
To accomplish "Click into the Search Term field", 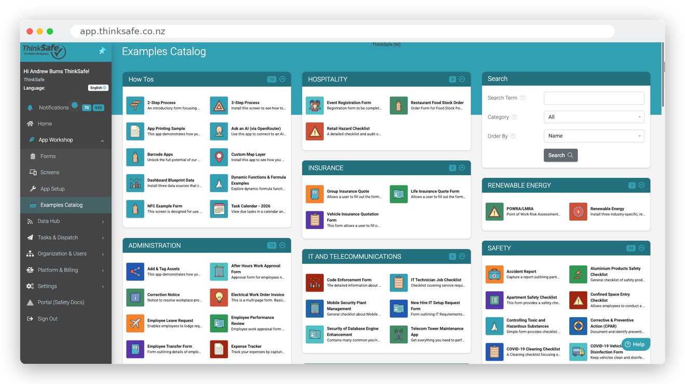I will (594, 98).
